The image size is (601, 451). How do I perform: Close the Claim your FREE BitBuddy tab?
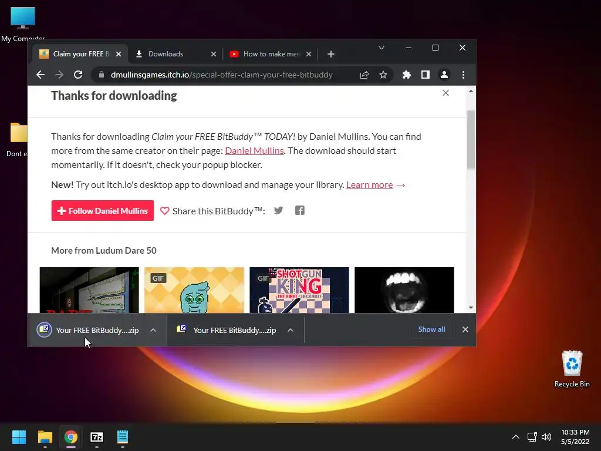coord(119,54)
